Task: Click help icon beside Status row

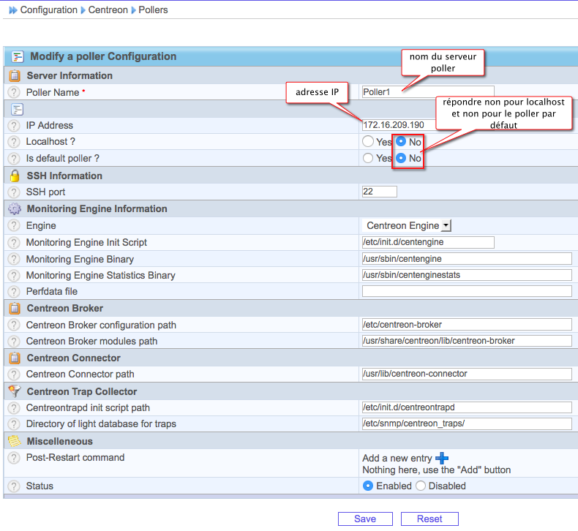Action: [14, 486]
